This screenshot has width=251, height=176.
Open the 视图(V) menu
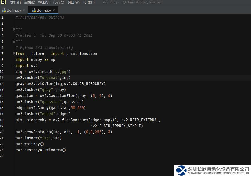pyautogui.click(x=44, y=2)
